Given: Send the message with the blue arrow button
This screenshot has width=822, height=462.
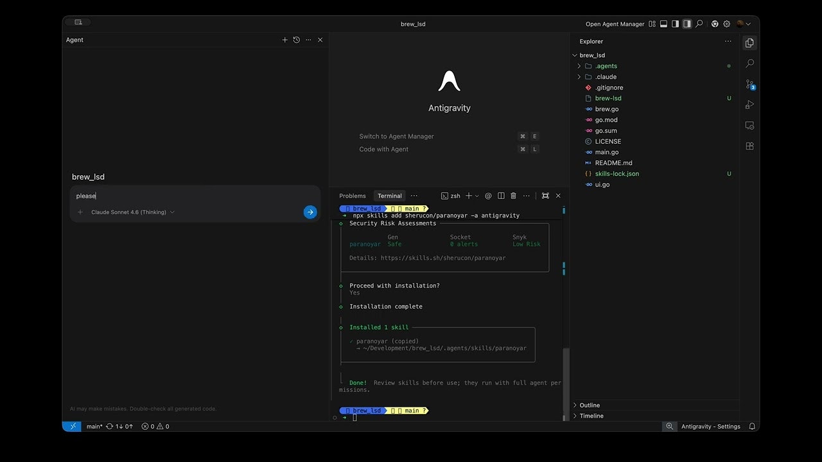Looking at the screenshot, I should pos(310,212).
